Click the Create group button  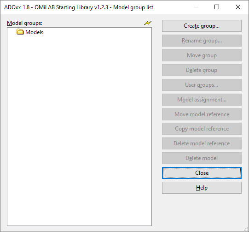pyautogui.click(x=202, y=26)
